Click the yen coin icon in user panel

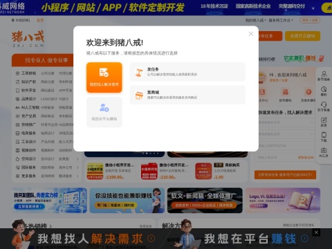pos(308,92)
